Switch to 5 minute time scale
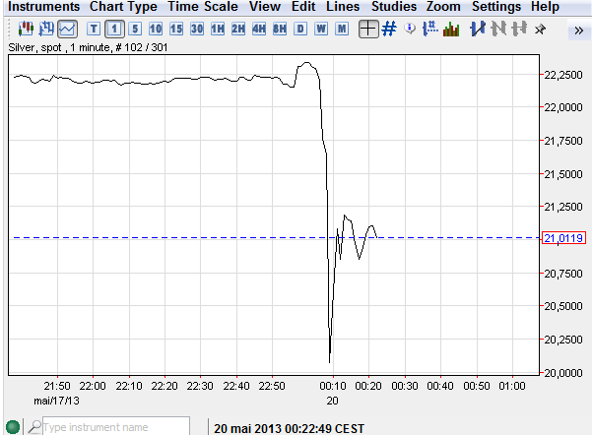Image resolution: width=593 pixels, height=435 pixels. (x=135, y=29)
